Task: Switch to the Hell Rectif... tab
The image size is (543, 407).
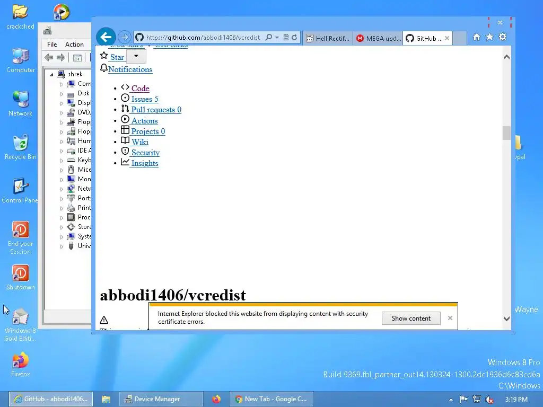Action: [x=328, y=38]
